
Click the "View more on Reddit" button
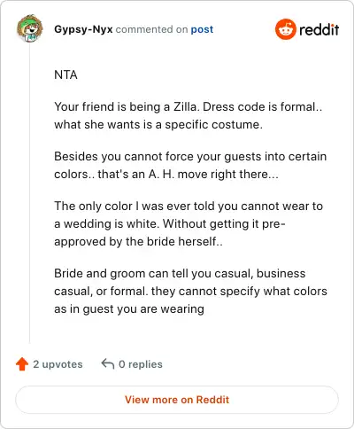[177, 400]
